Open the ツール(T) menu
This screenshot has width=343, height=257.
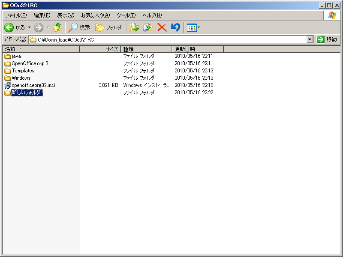click(126, 15)
